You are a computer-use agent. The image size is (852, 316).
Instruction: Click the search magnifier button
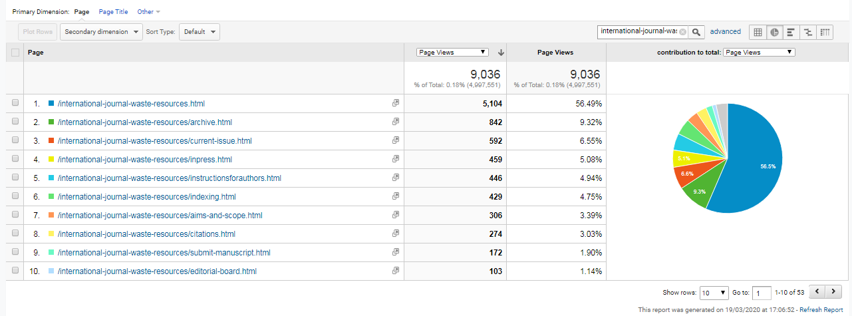coord(696,31)
